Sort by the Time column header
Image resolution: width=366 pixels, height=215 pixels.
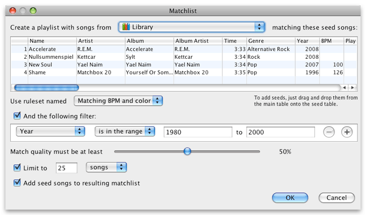click(234, 41)
